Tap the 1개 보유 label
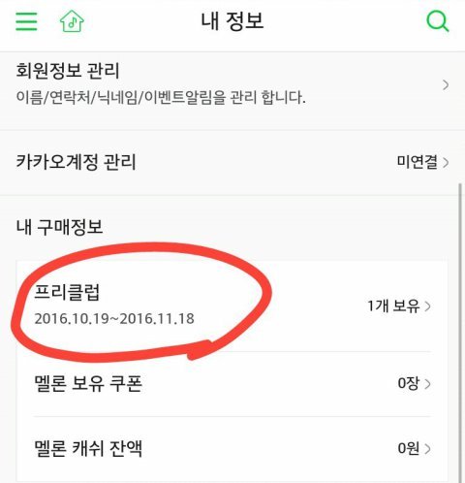This screenshot has height=483, width=465. click(393, 306)
